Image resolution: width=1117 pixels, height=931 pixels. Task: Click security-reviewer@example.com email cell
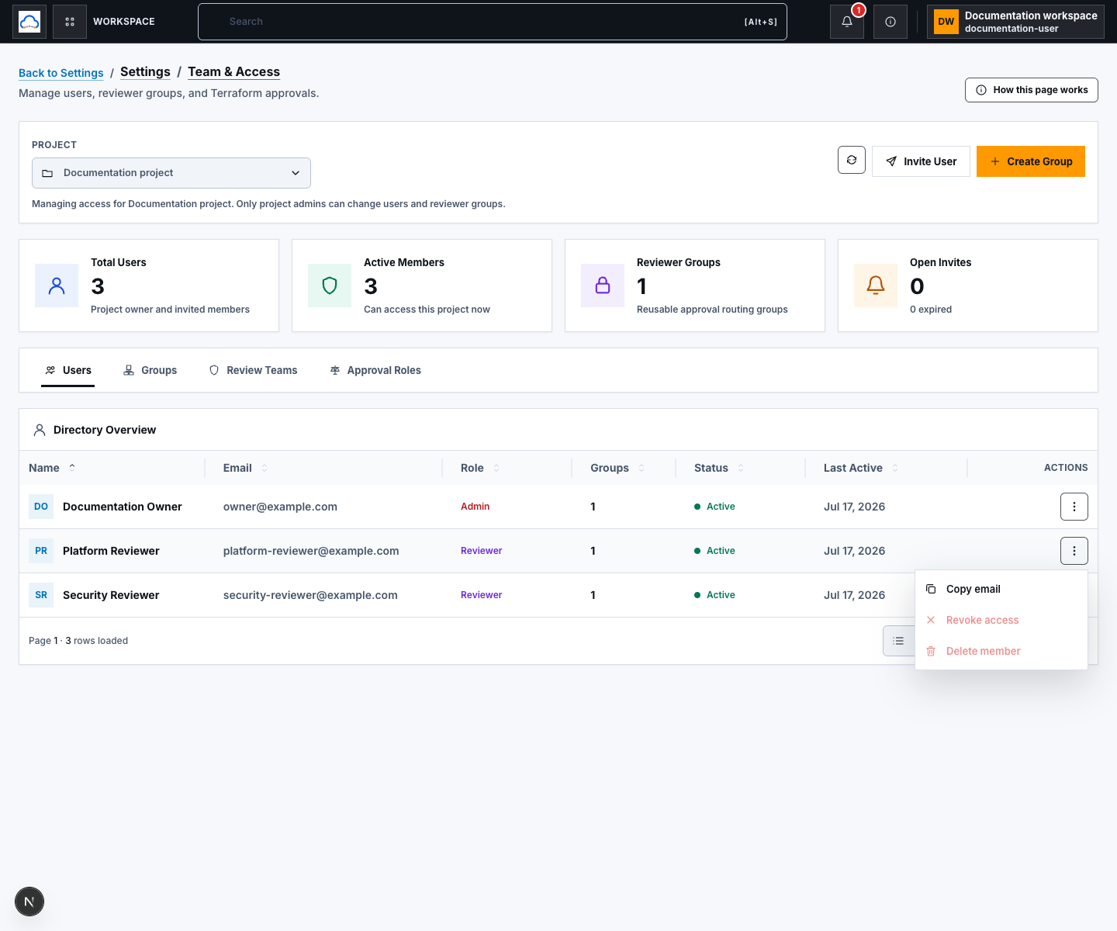pyautogui.click(x=310, y=595)
